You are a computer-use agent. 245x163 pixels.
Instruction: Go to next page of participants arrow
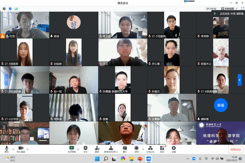coord(239,80)
